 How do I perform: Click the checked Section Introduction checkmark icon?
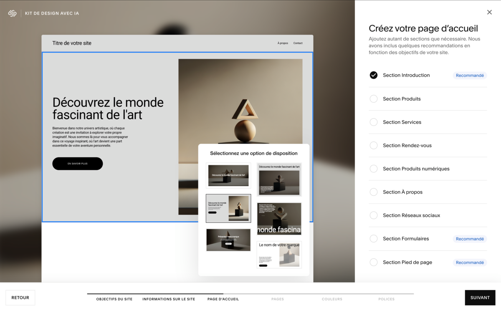pyautogui.click(x=374, y=75)
